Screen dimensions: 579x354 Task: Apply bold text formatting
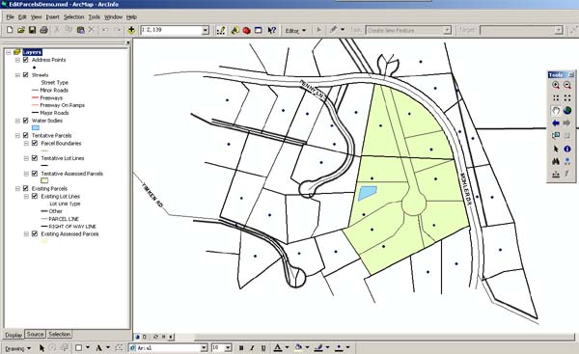(x=241, y=347)
